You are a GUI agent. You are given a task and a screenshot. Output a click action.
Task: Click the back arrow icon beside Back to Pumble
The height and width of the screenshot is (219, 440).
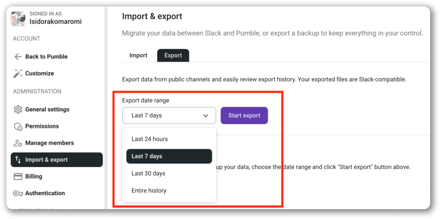coord(18,57)
